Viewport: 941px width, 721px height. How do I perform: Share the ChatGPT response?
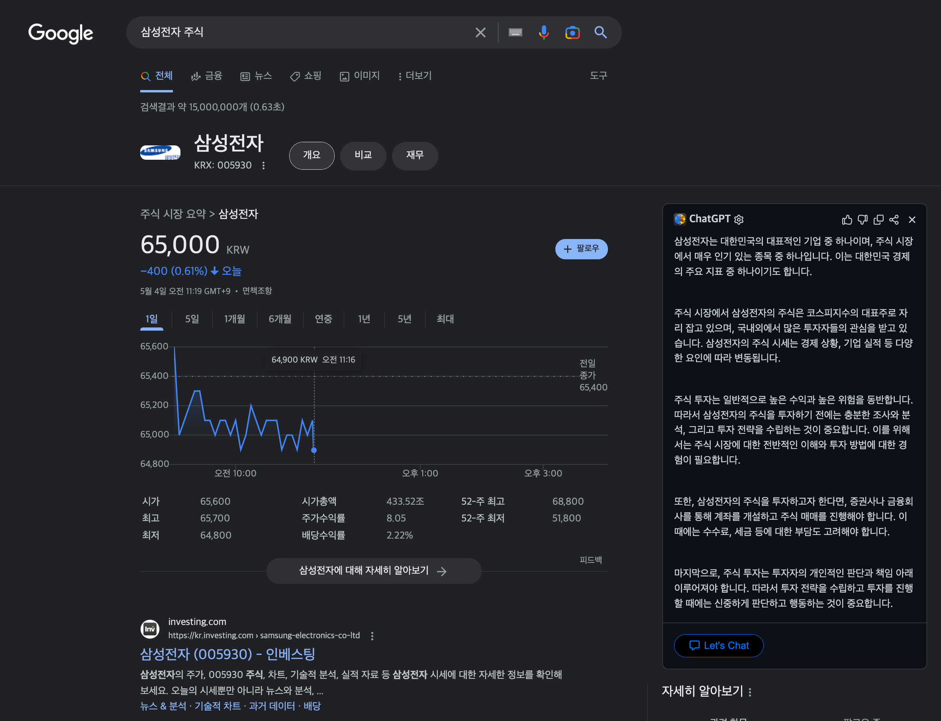(894, 220)
